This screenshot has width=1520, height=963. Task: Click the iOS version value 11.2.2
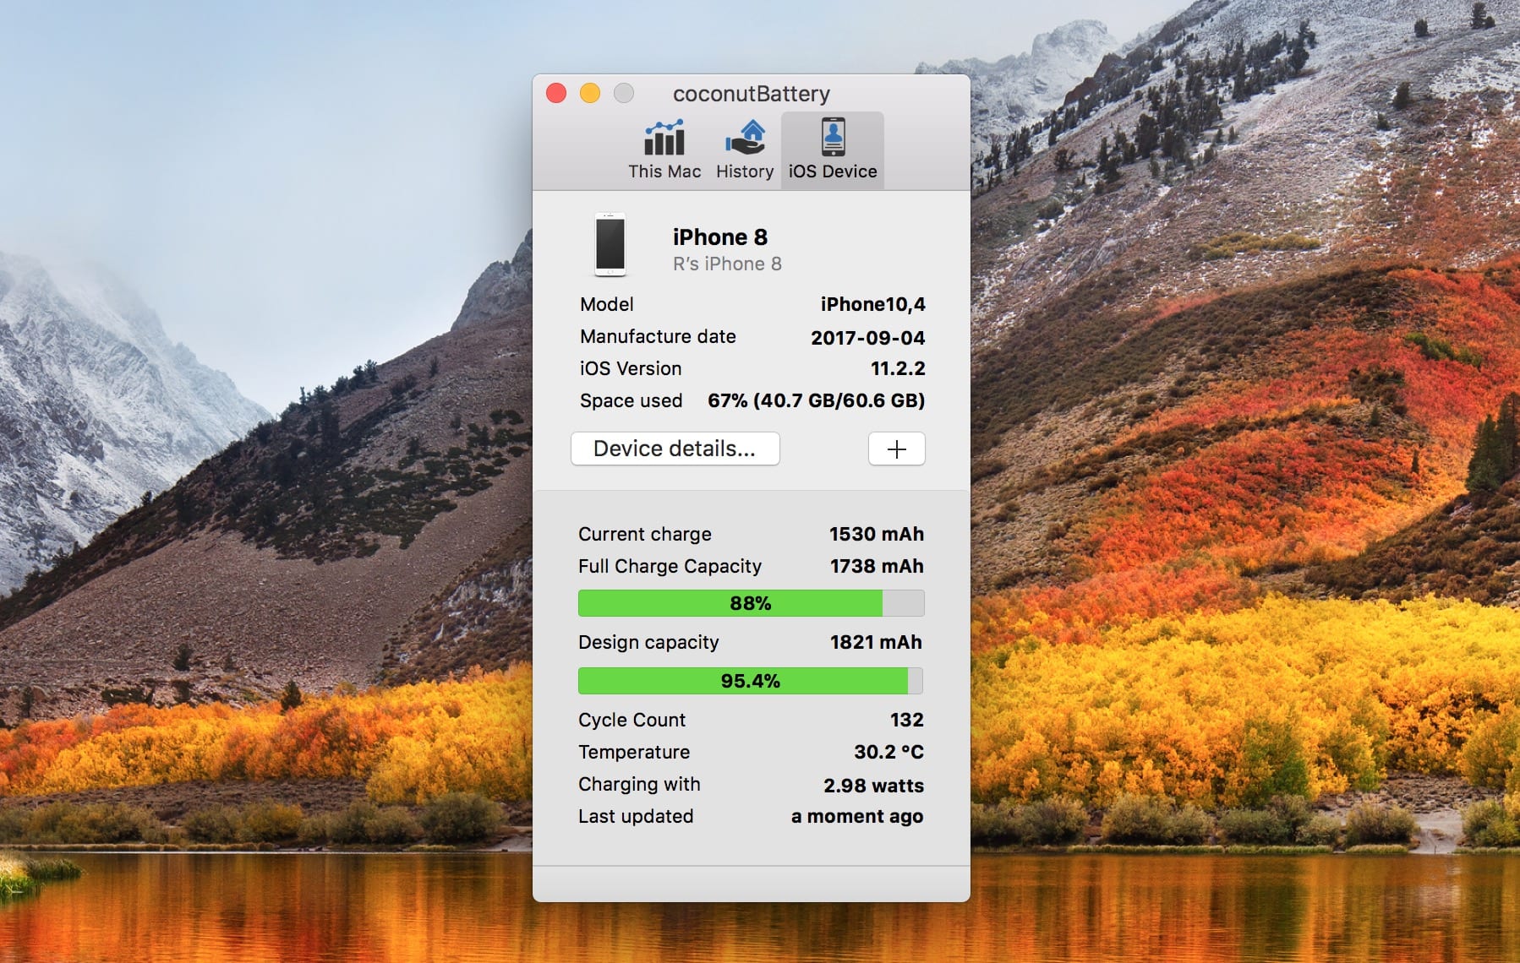(898, 368)
